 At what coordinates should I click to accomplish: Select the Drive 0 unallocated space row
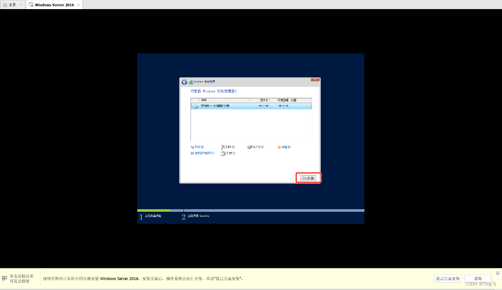pos(251,106)
